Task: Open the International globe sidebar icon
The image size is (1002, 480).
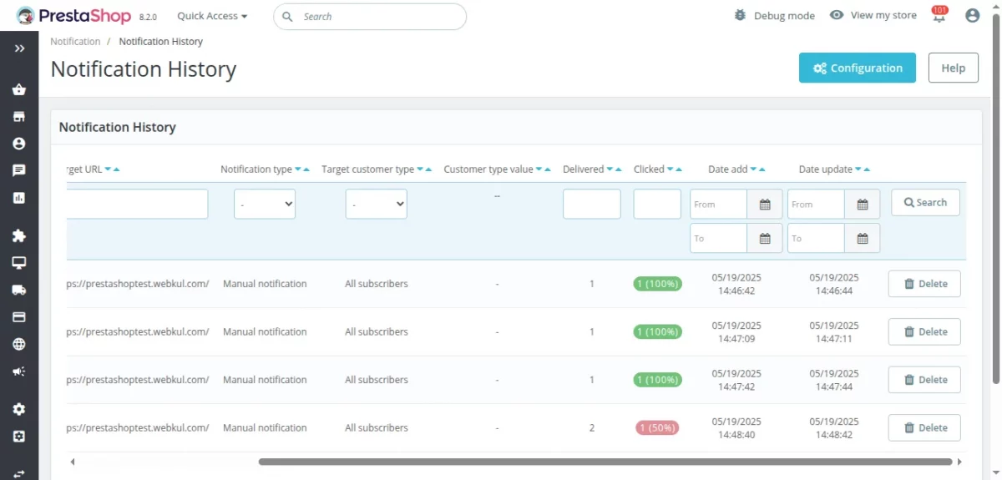Action: click(18, 344)
